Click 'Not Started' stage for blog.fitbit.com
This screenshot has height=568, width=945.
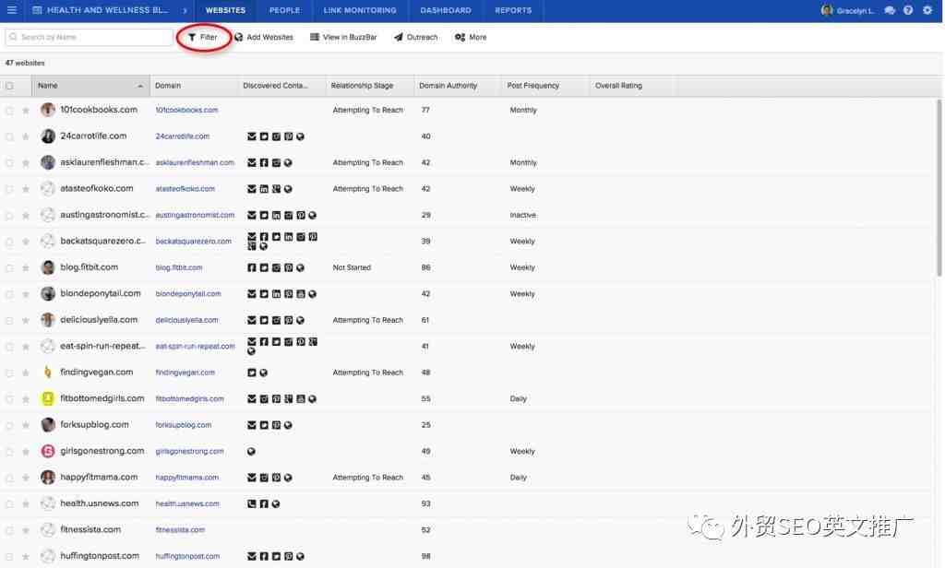pos(352,267)
